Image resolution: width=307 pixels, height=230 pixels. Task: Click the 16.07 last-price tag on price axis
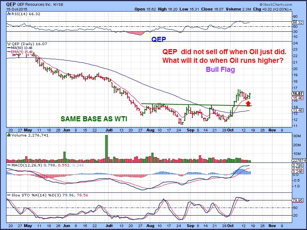(x=298, y=94)
